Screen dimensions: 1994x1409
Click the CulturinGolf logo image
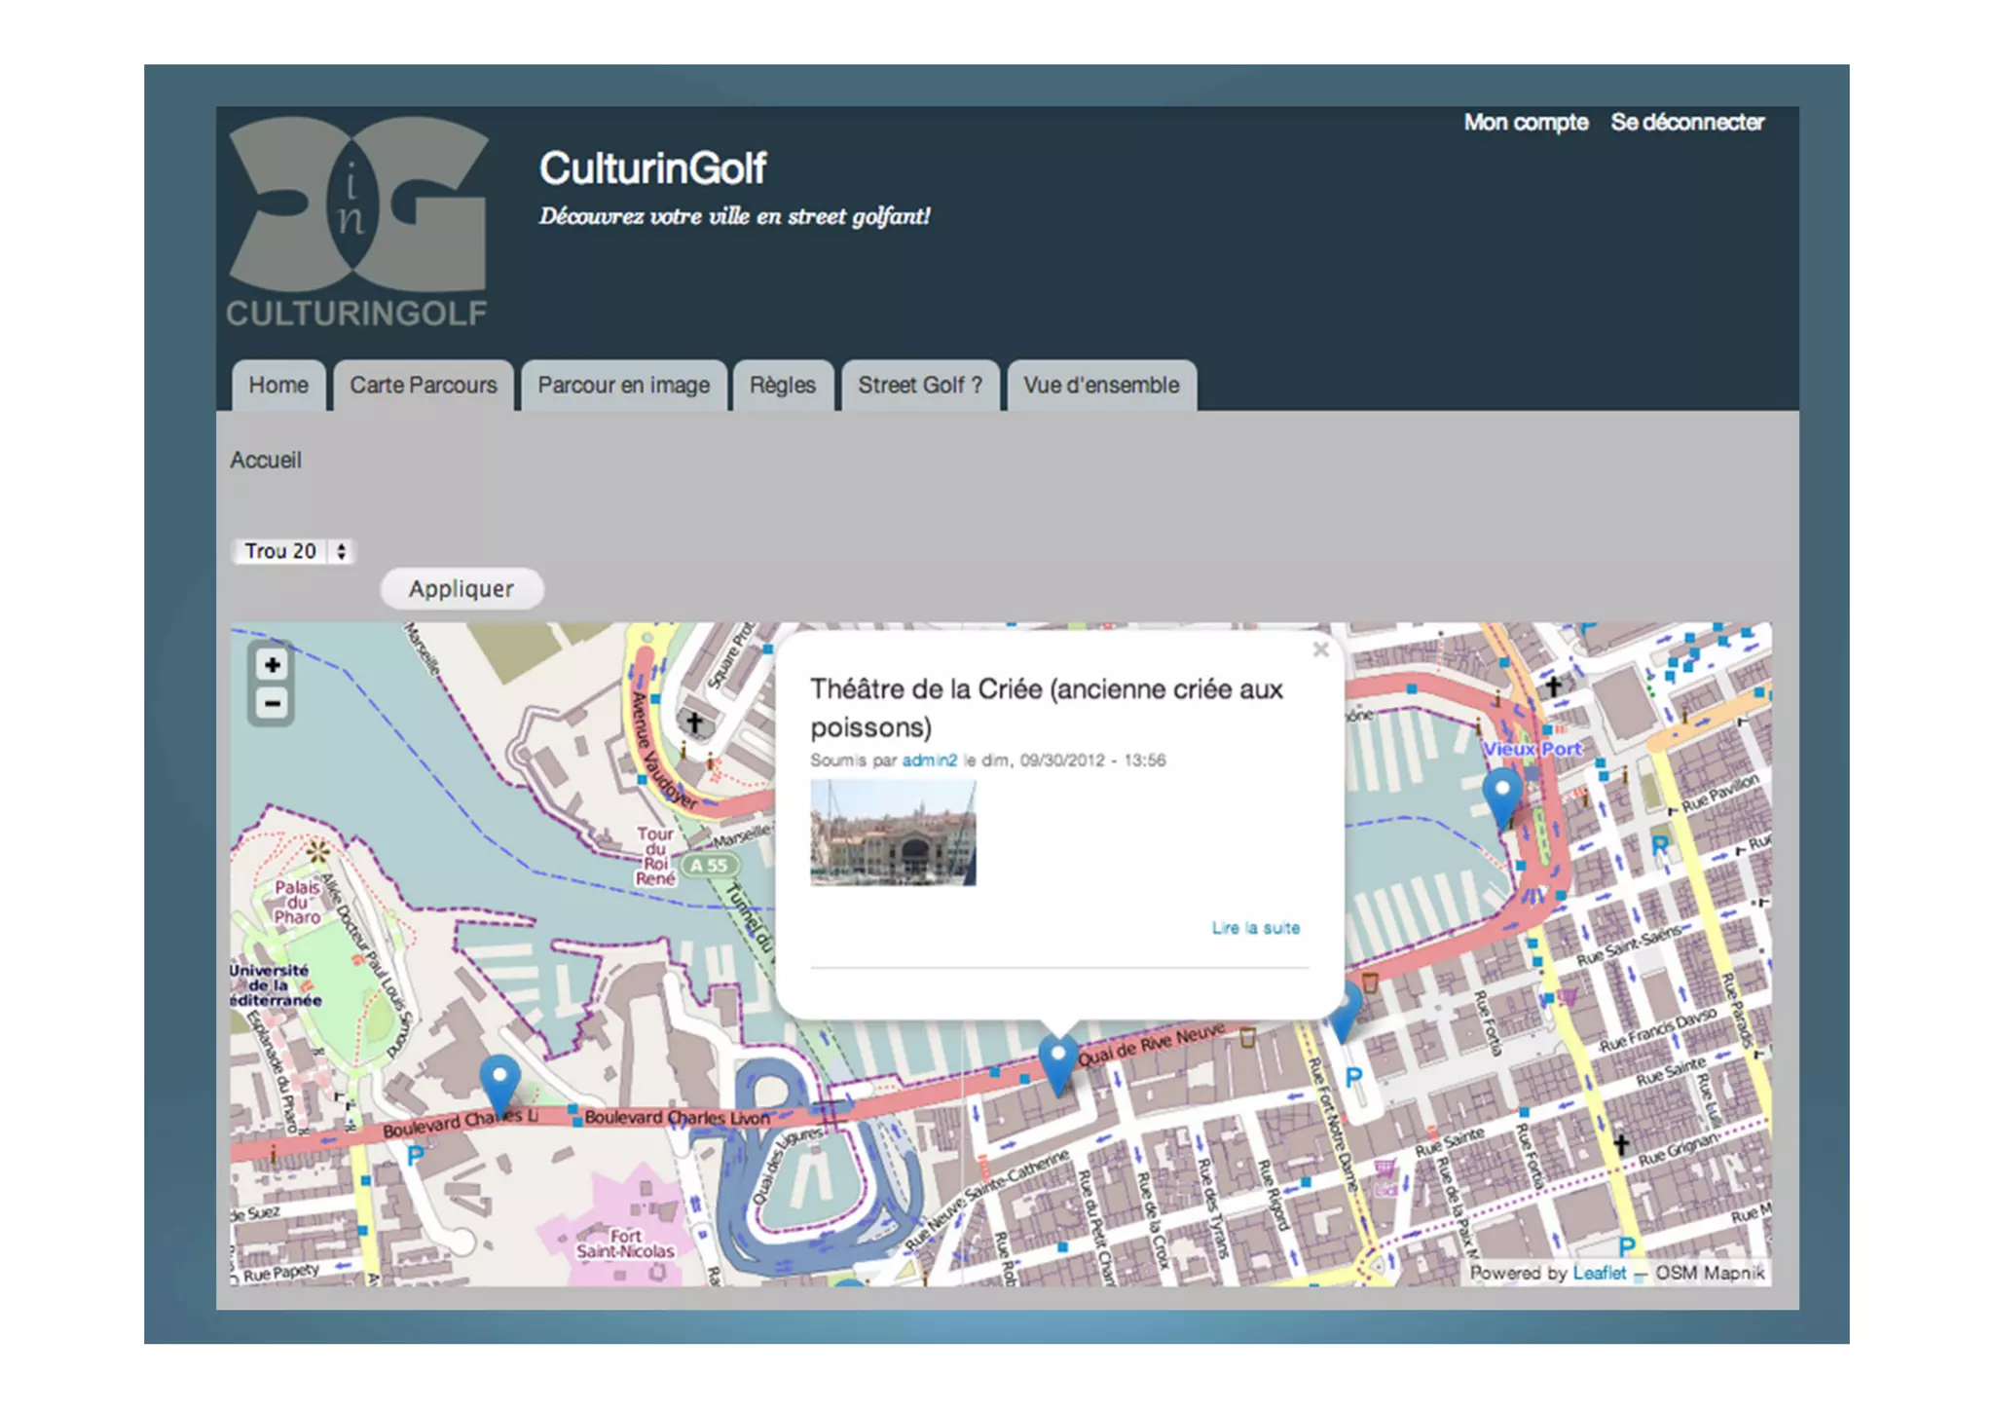click(x=357, y=223)
